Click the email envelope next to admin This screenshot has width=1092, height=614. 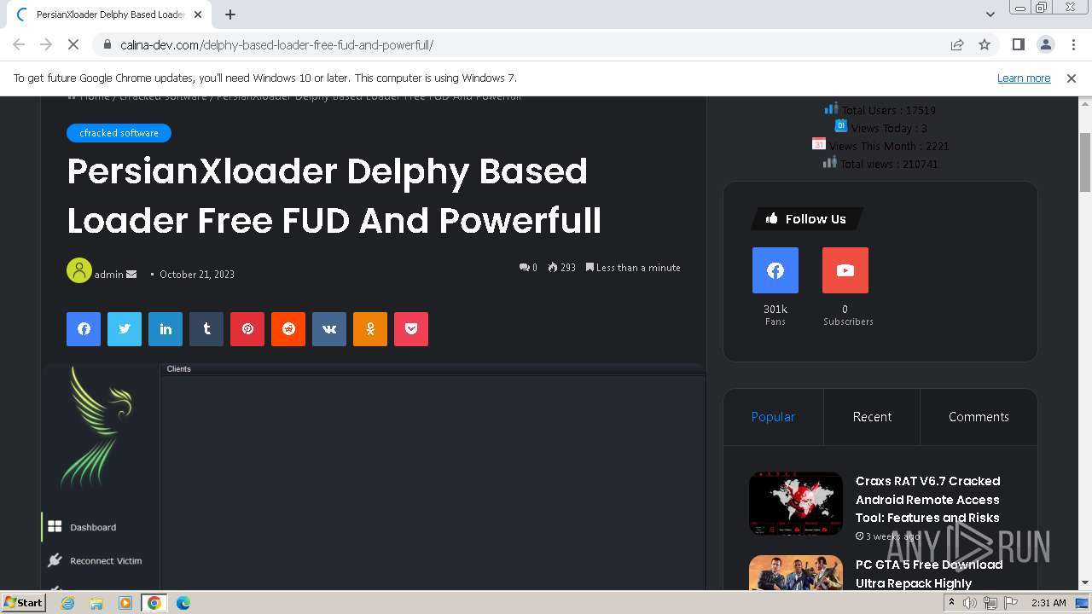[131, 274]
